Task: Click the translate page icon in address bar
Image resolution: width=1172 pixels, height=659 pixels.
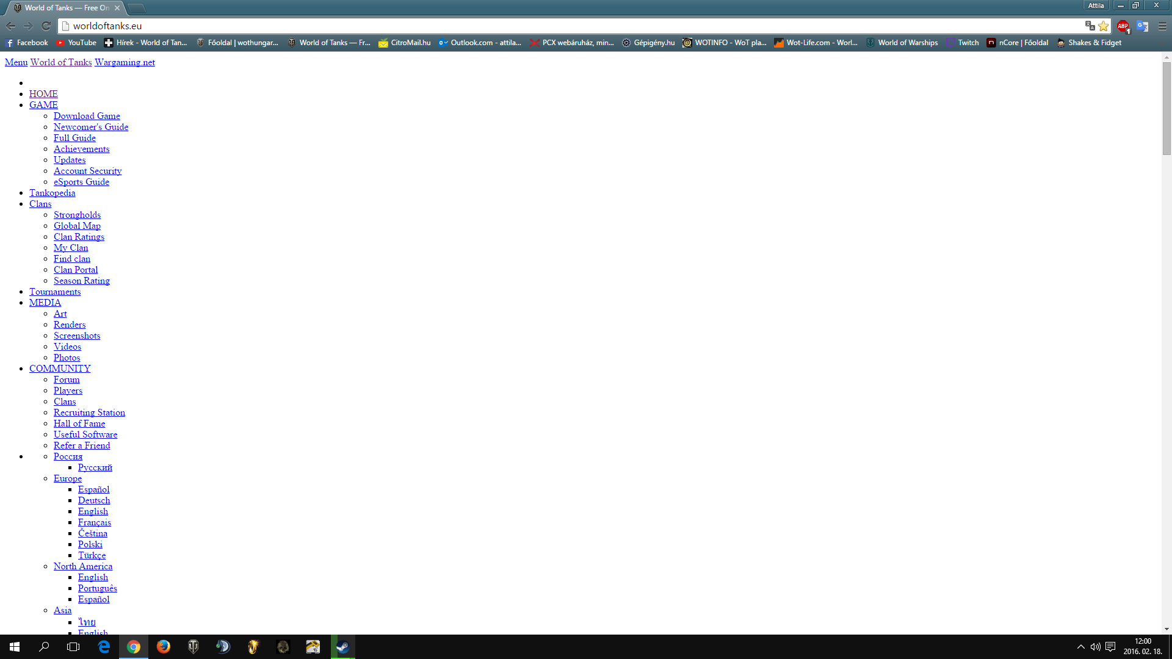Action: tap(1090, 26)
